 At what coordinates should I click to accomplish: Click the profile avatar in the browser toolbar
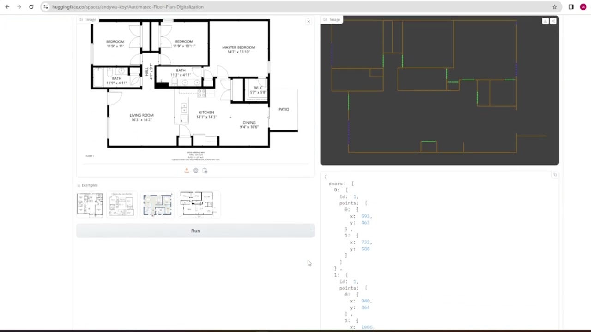click(x=583, y=7)
